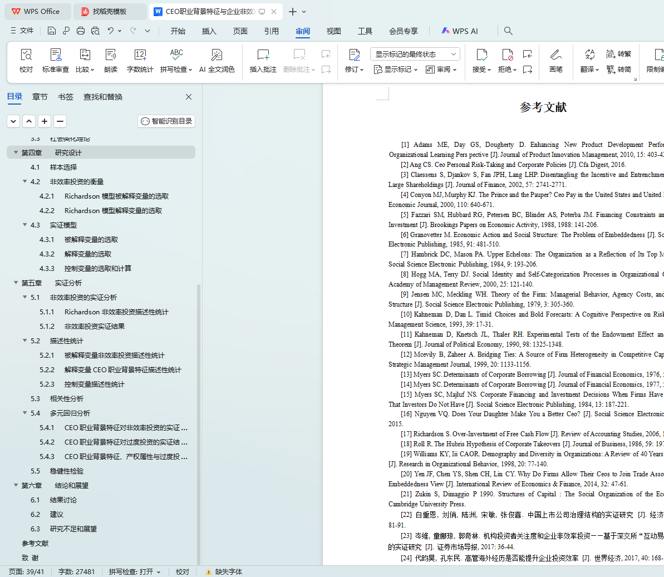Screen dimensions: 664x577
Task: Convert text with 简转繁
Action: 619,54
